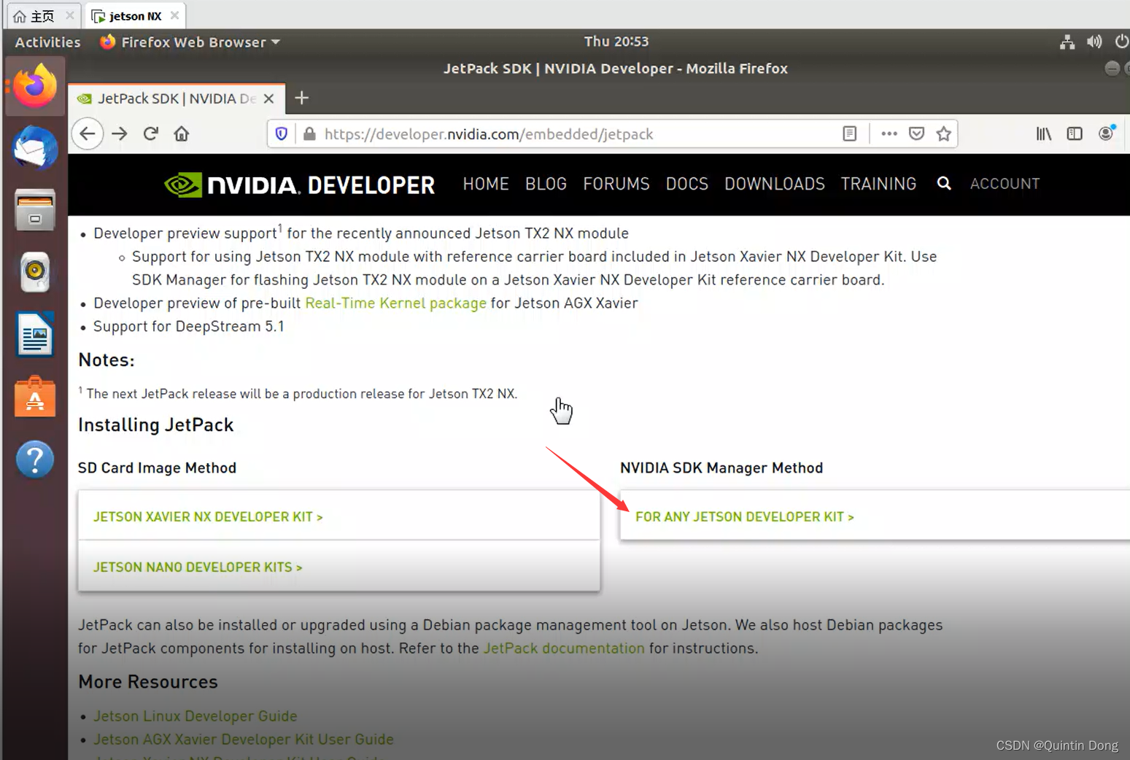Open the network status icon

click(x=1067, y=42)
